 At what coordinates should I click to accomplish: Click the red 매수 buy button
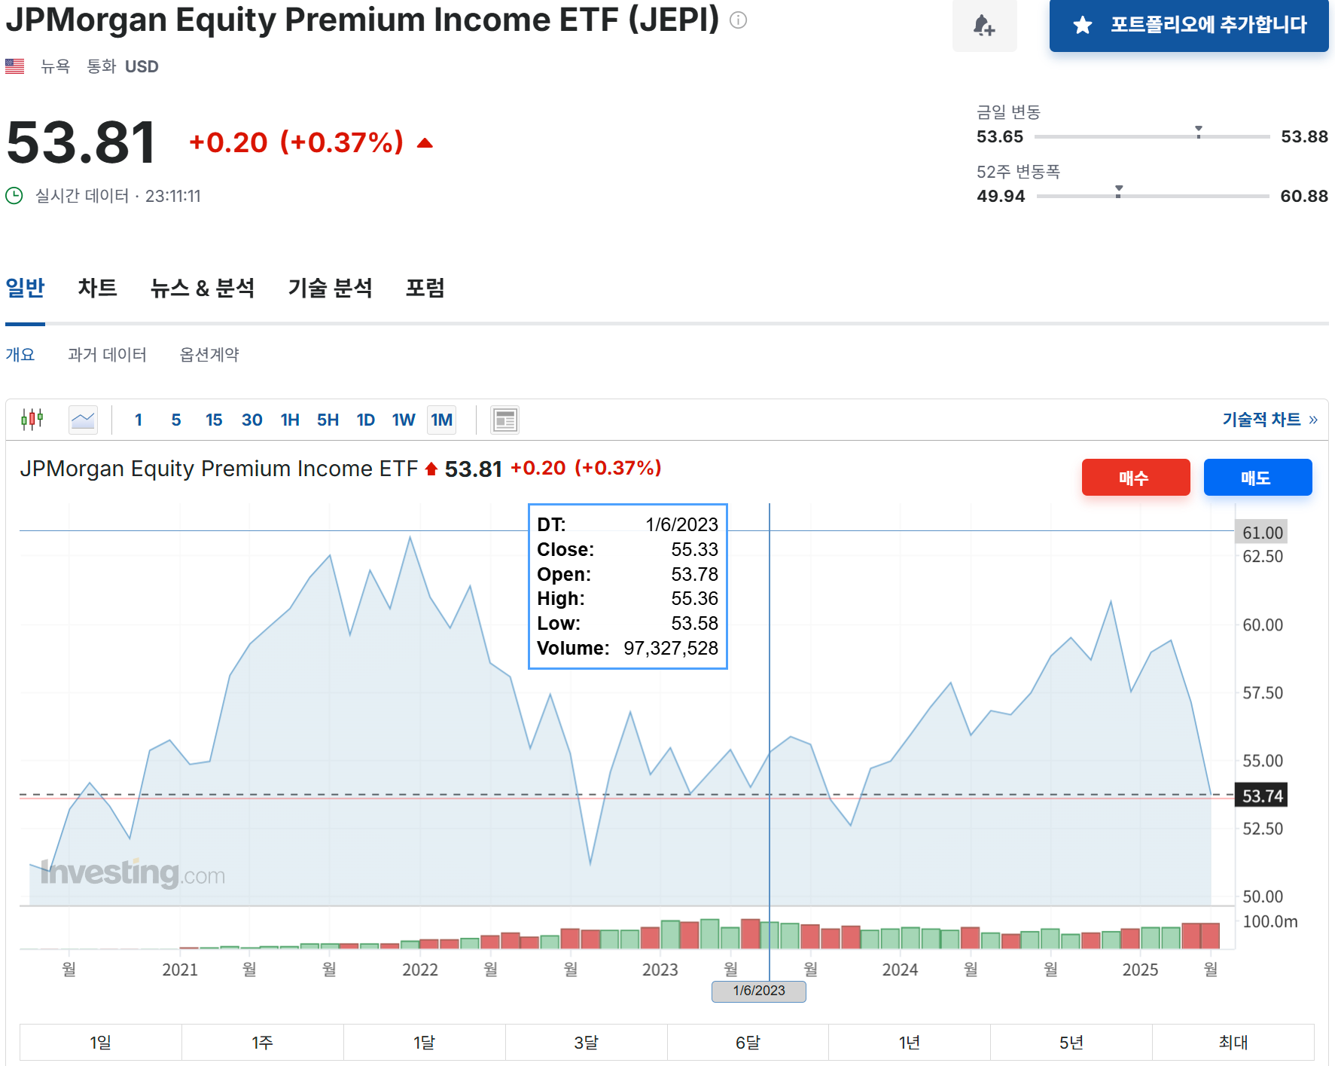(1135, 478)
